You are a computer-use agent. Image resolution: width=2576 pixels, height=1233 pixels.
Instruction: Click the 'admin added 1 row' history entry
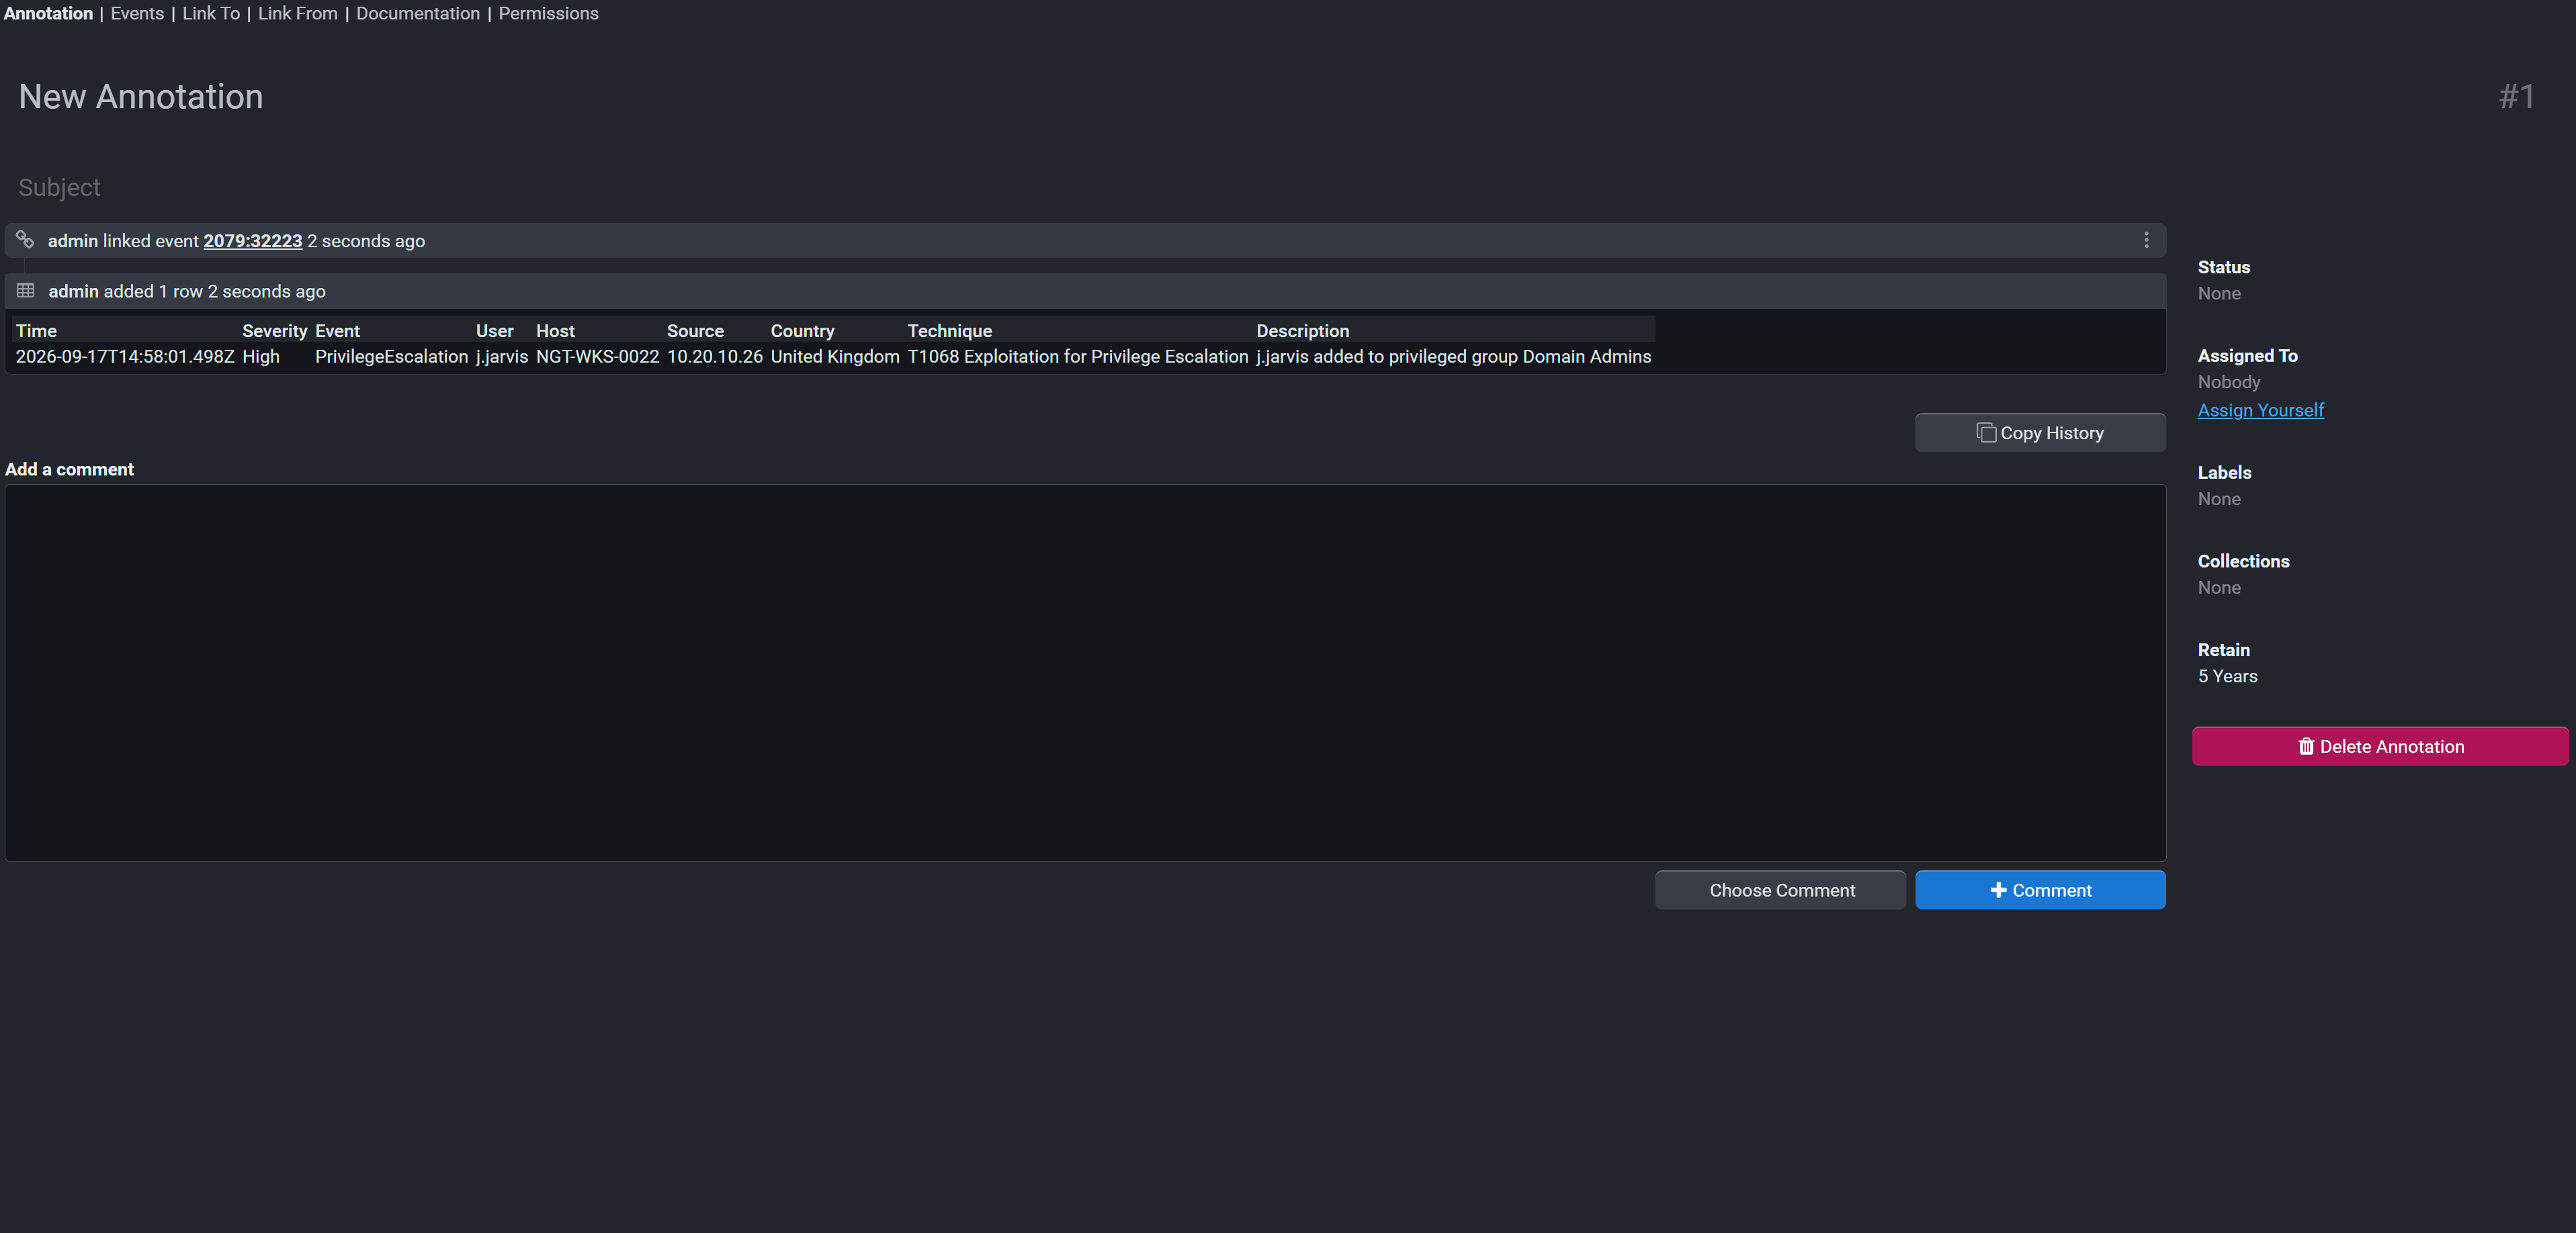(1085, 291)
